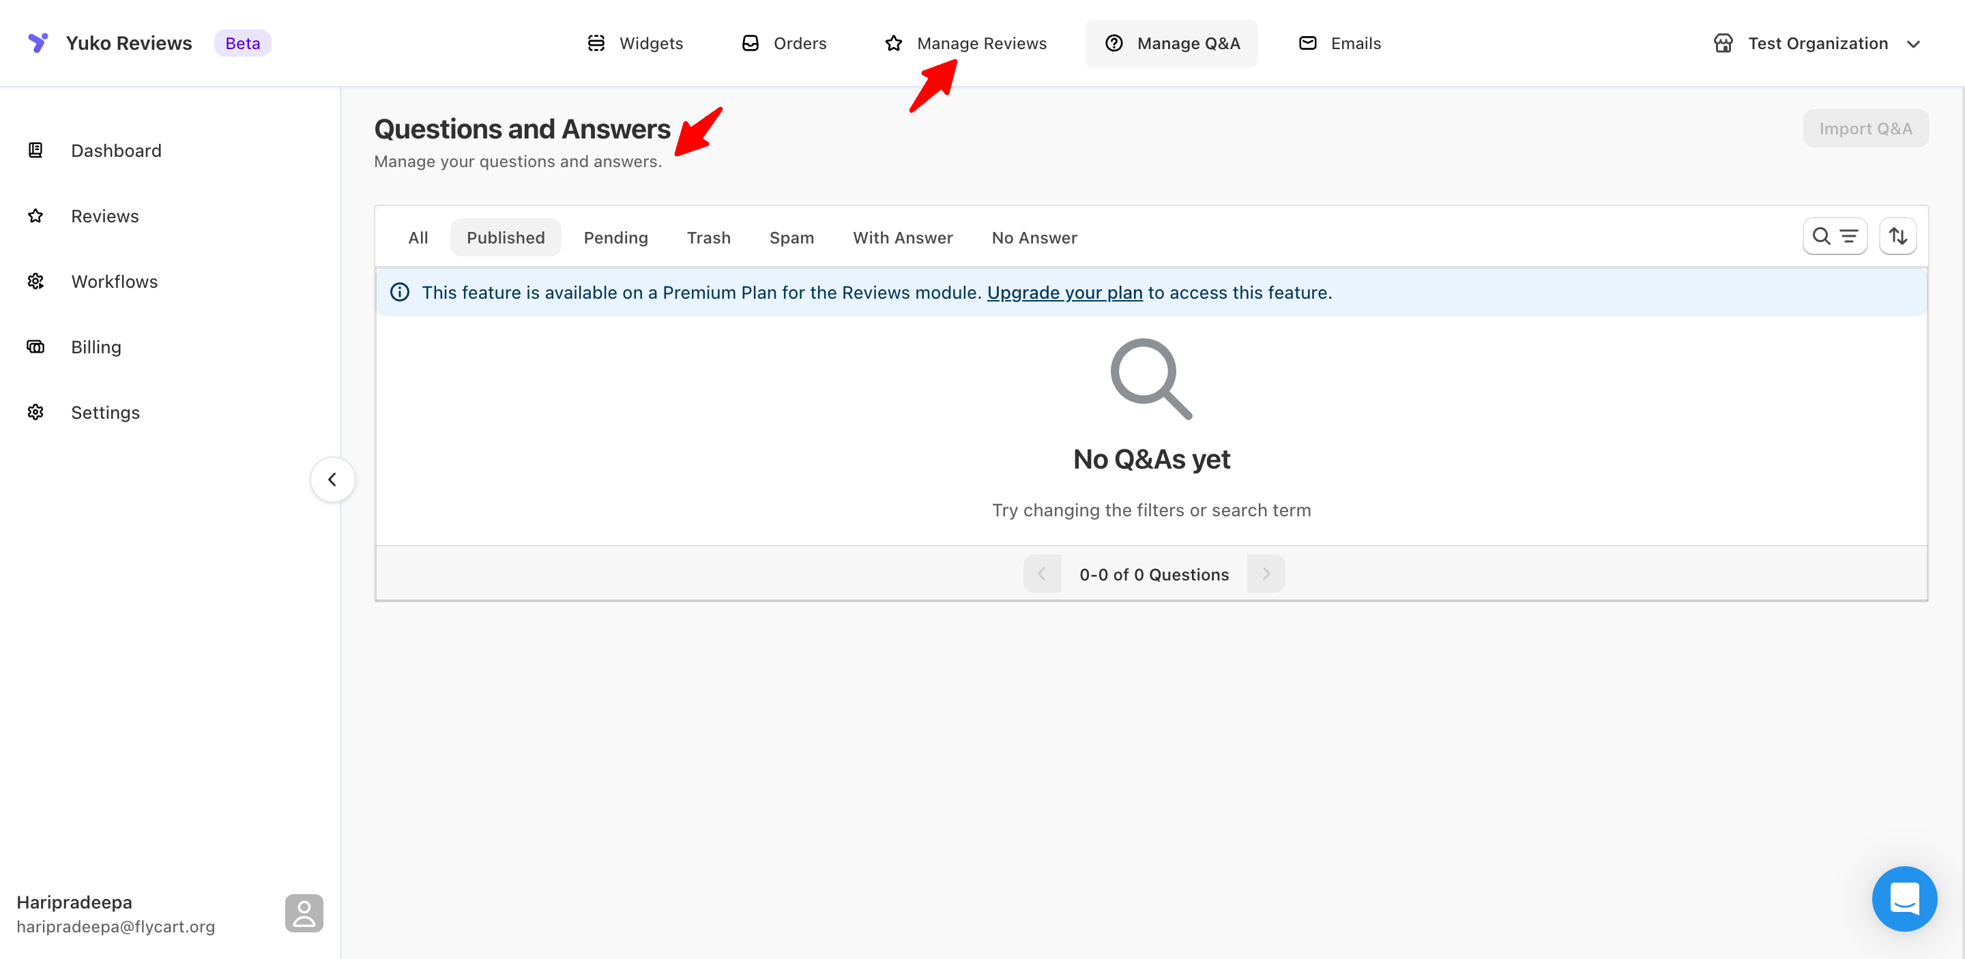Show the With Answer filter tab

pos(903,238)
